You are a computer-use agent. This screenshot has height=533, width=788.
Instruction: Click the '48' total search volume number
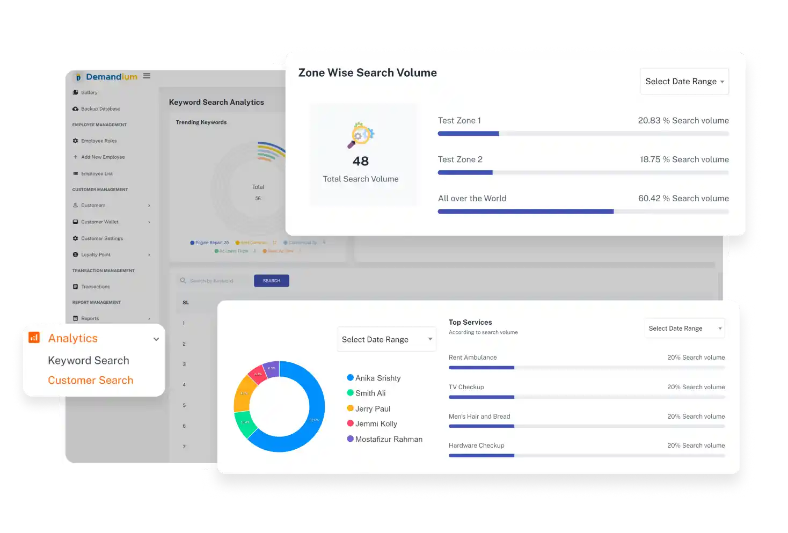[x=361, y=161]
